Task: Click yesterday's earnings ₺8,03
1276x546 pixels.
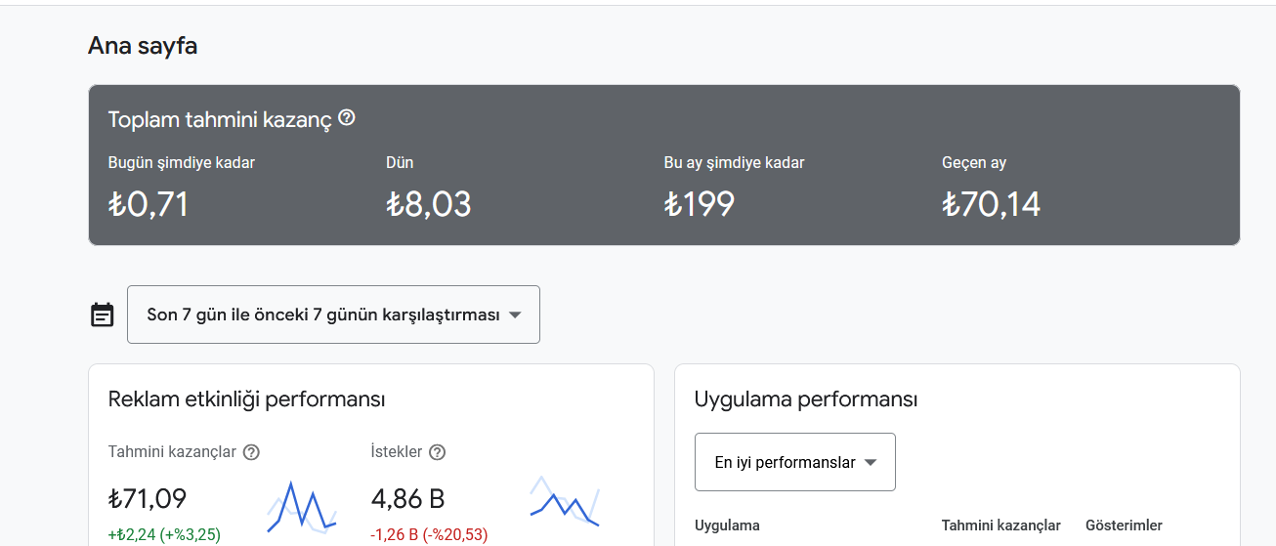Action: [429, 204]
